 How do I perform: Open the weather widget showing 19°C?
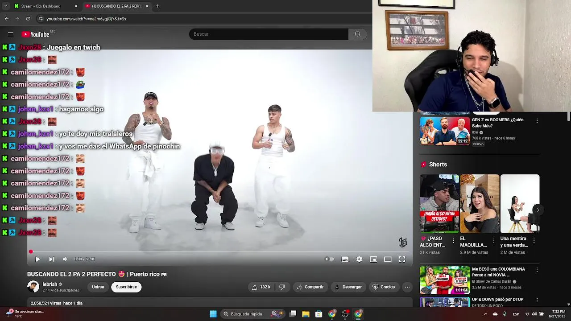(x=26, y=314)
